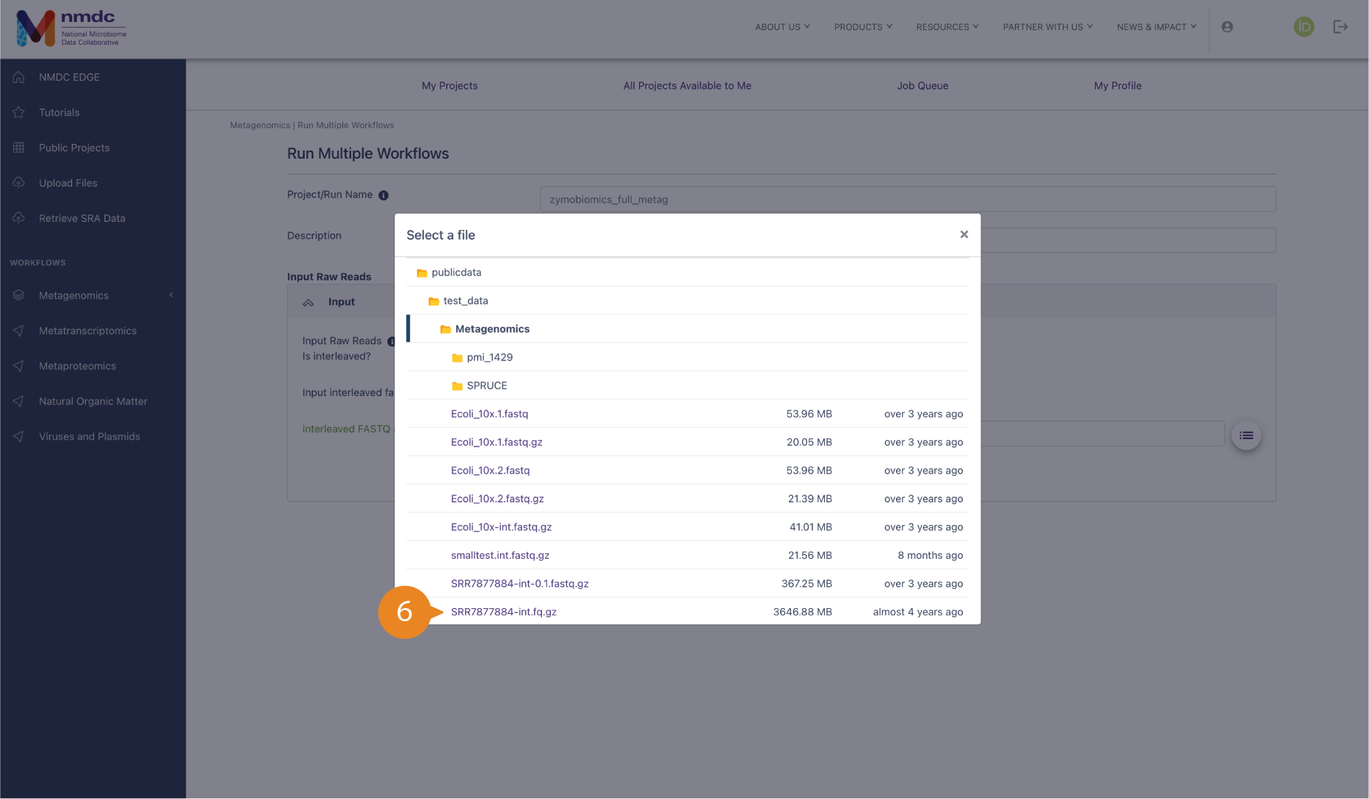The width and height of the screenshot is (1369, 799).
Task: Click the Viruses and Plasmids arrow icon
Action: (19, 436)
